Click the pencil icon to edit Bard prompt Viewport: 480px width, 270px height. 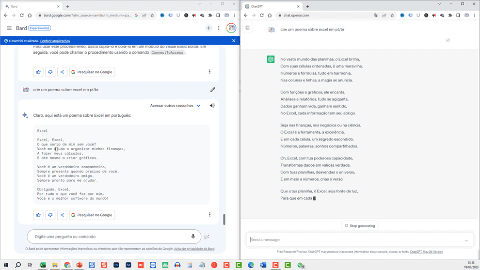pos(212,90)
